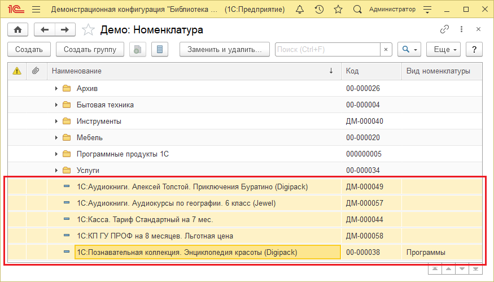Open help with question mark button
This screenshot has height=282, width=494.
474,50
